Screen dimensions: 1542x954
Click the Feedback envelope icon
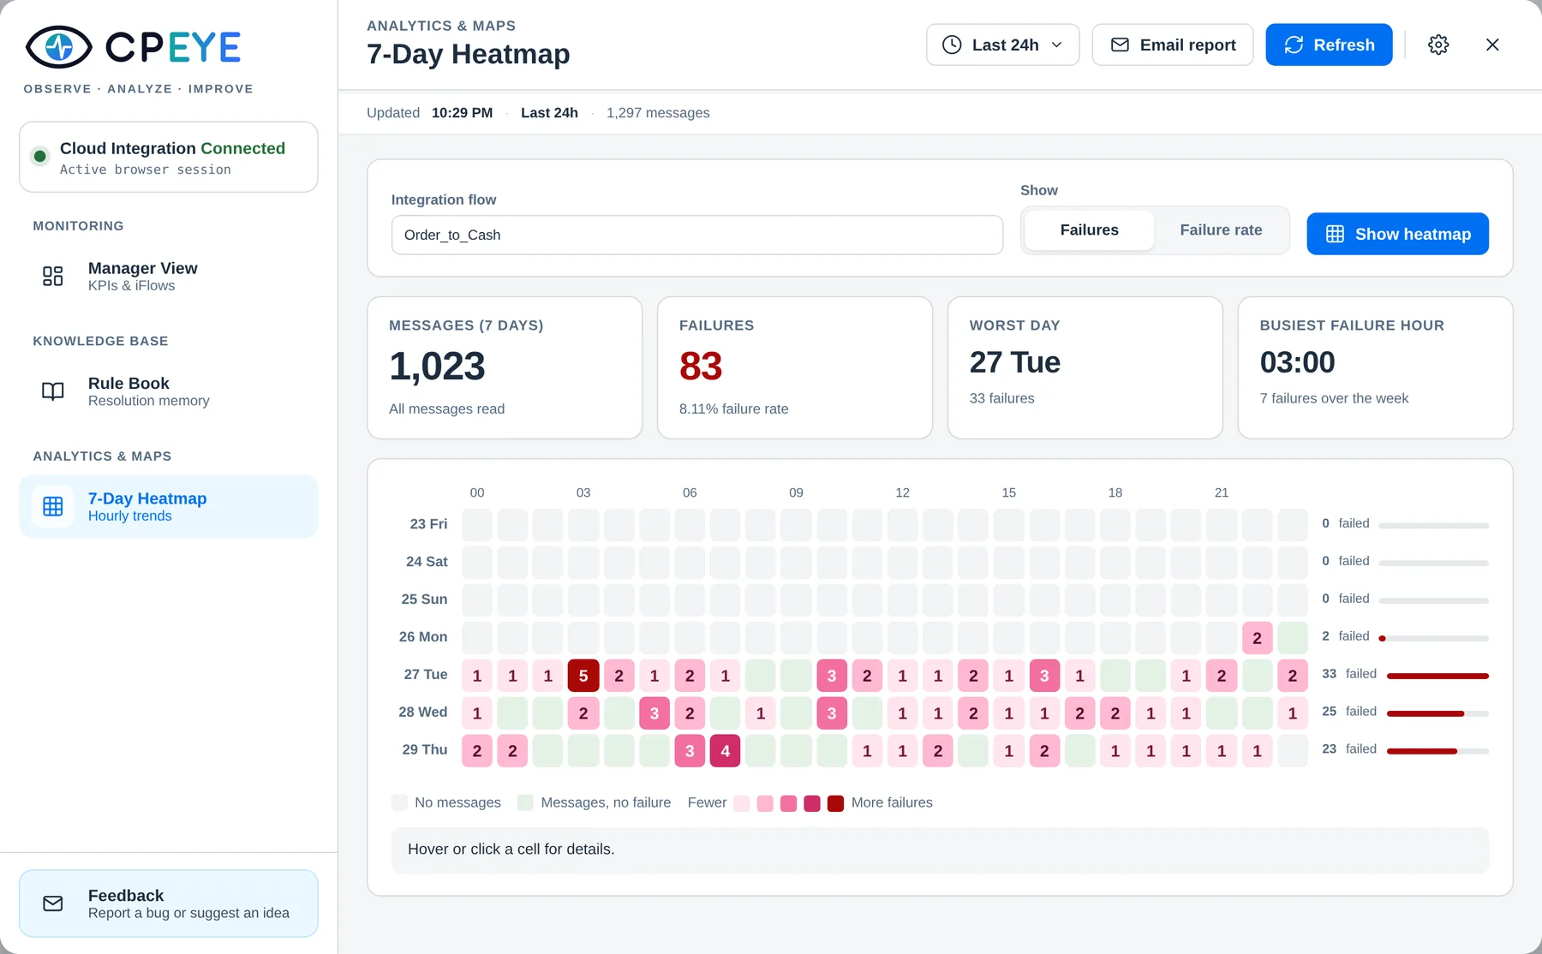coord(53,903)
